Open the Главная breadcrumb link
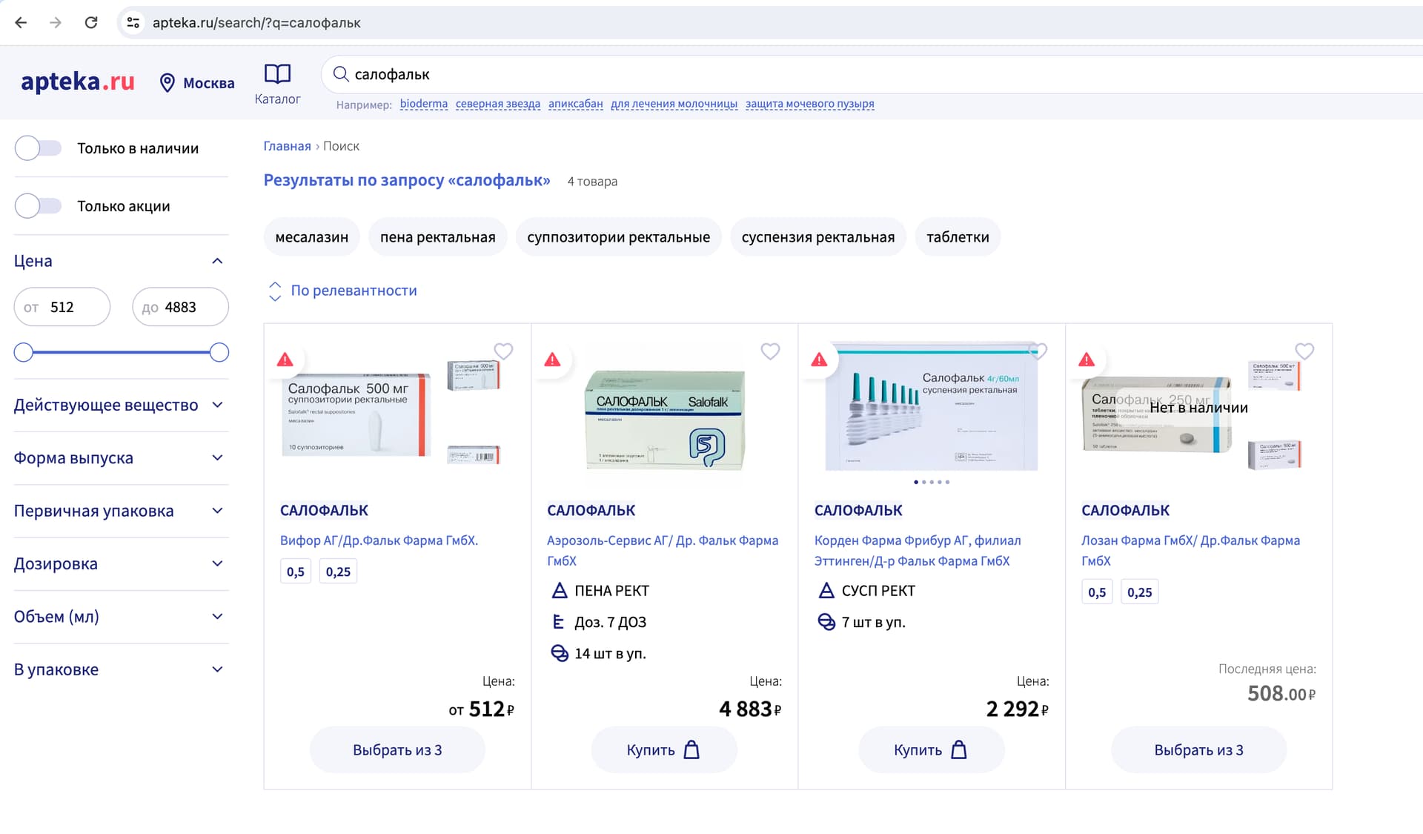The height and width of the screenshot is (834, 1423). [x=288, y=146]
